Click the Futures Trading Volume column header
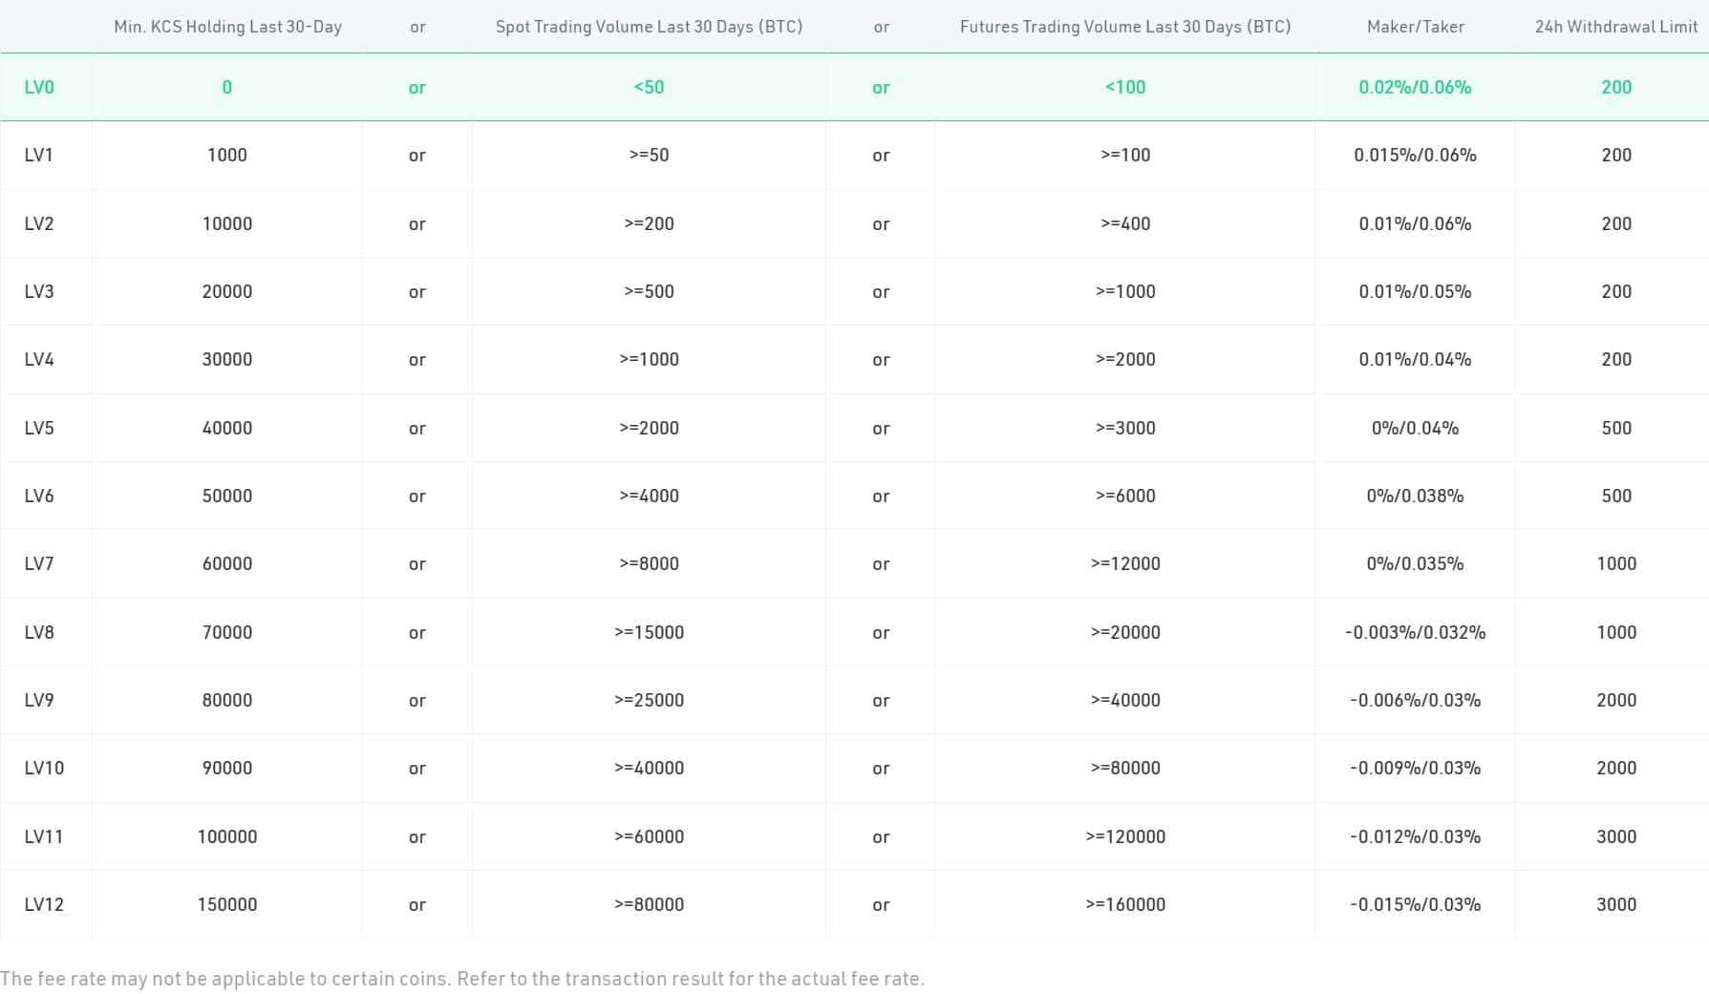Image resolution: width=1709 pixels, height=994 pixels. coord(1125,27)
